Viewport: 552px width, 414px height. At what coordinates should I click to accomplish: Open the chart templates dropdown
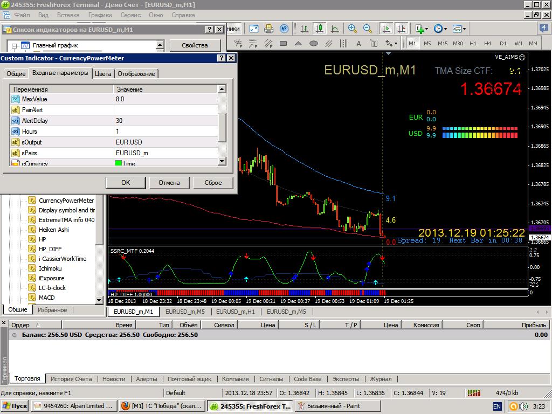point(459,29)
